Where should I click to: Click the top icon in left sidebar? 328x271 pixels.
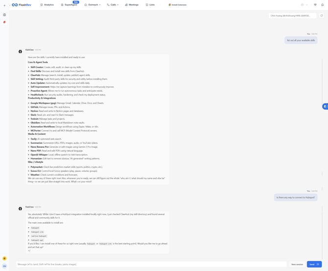pyautogui.click(x=4, y=15)
